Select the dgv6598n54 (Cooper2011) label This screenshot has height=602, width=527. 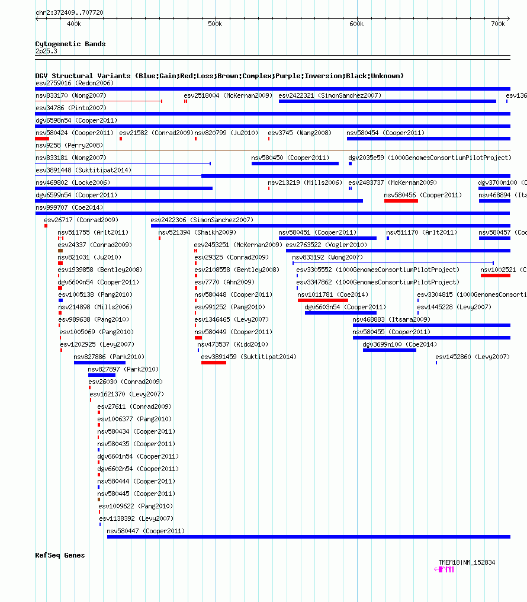76,120
